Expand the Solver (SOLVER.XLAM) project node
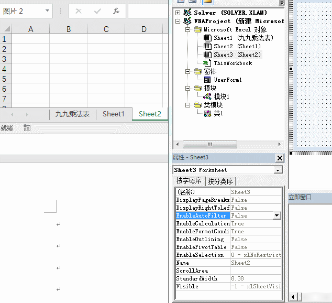The height and width of the screenshot is (303, 332). click(x=178, y=13)
